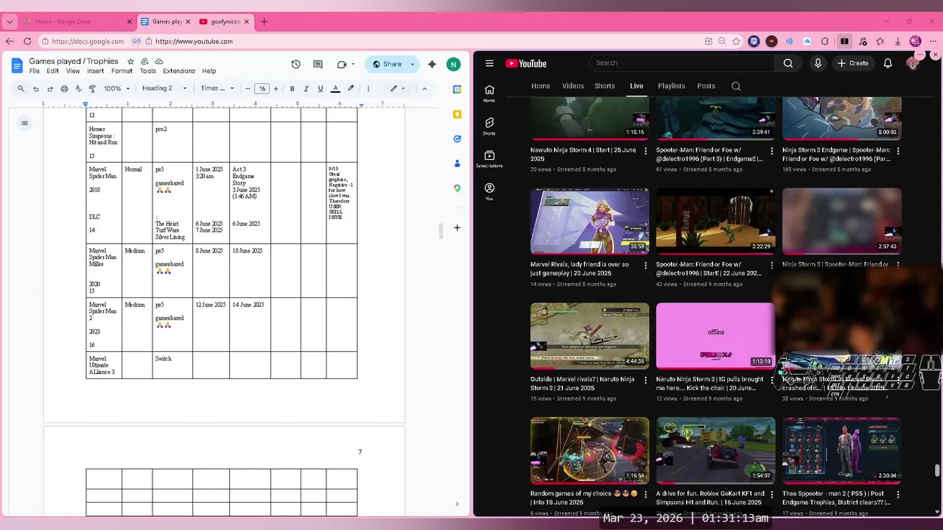Open the YouTube hamburger guide menu
The width and height of the screenshot is (943, 530).
click(489, 63)
